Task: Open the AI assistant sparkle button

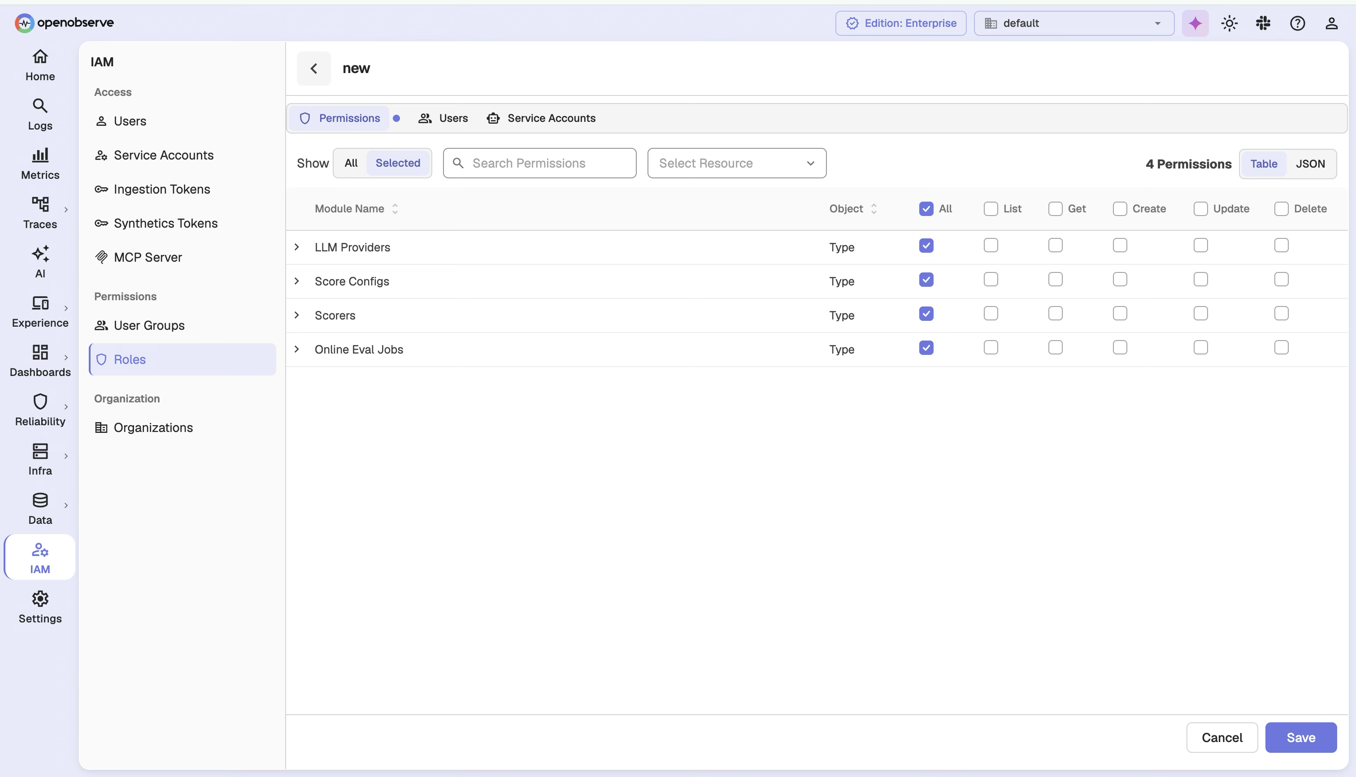Action: pos(1195,23)
